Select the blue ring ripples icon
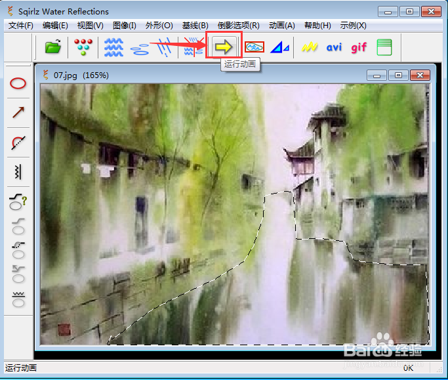Screen dimensions: 448x380 click(140, 49)
